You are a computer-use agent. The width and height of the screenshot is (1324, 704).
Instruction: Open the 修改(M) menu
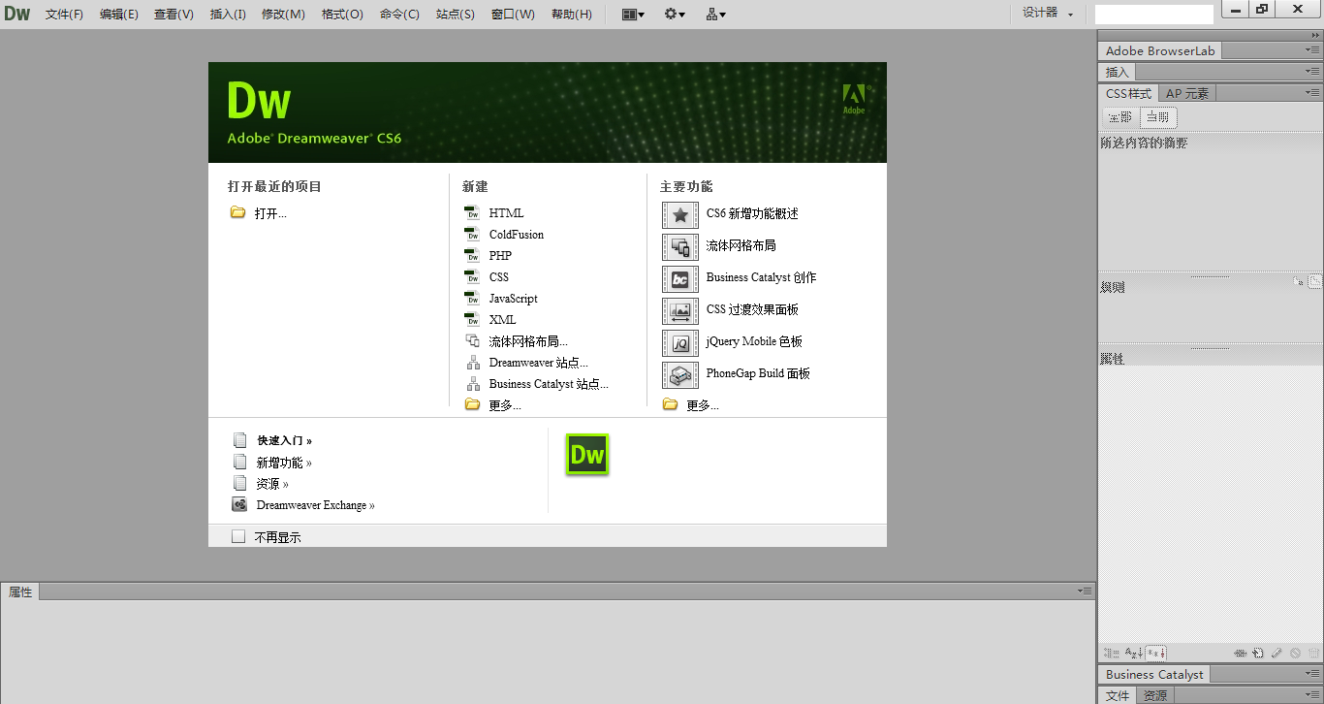(283, 15)
